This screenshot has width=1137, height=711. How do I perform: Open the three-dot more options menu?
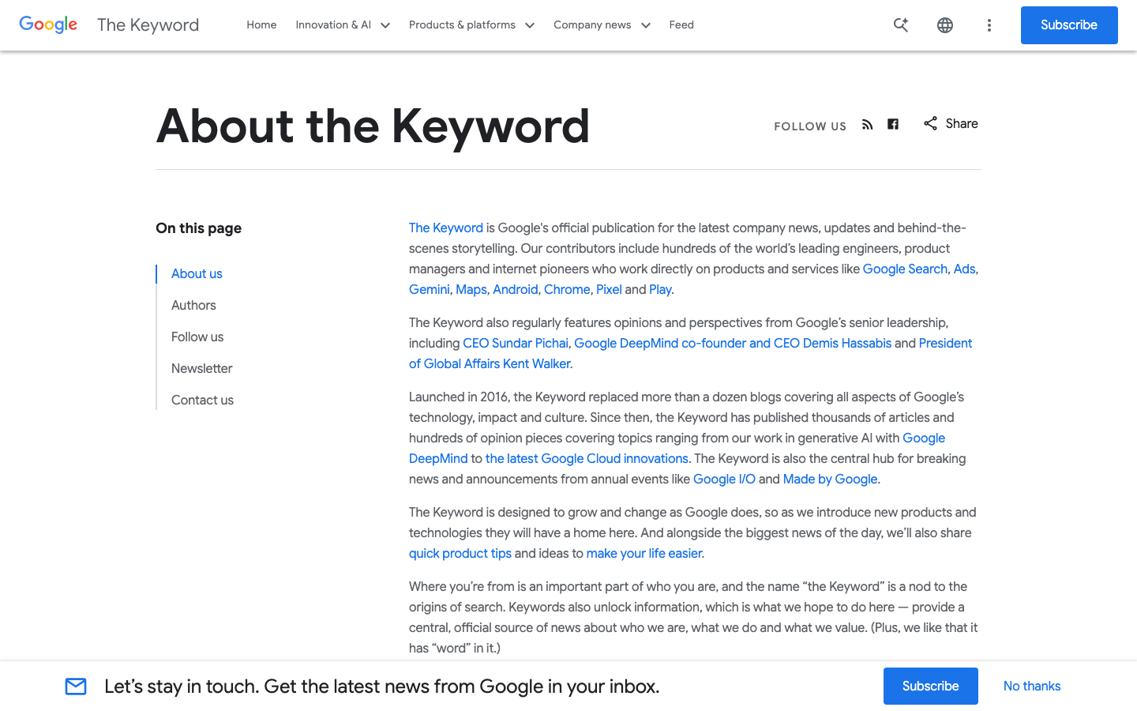pos(989,25)
